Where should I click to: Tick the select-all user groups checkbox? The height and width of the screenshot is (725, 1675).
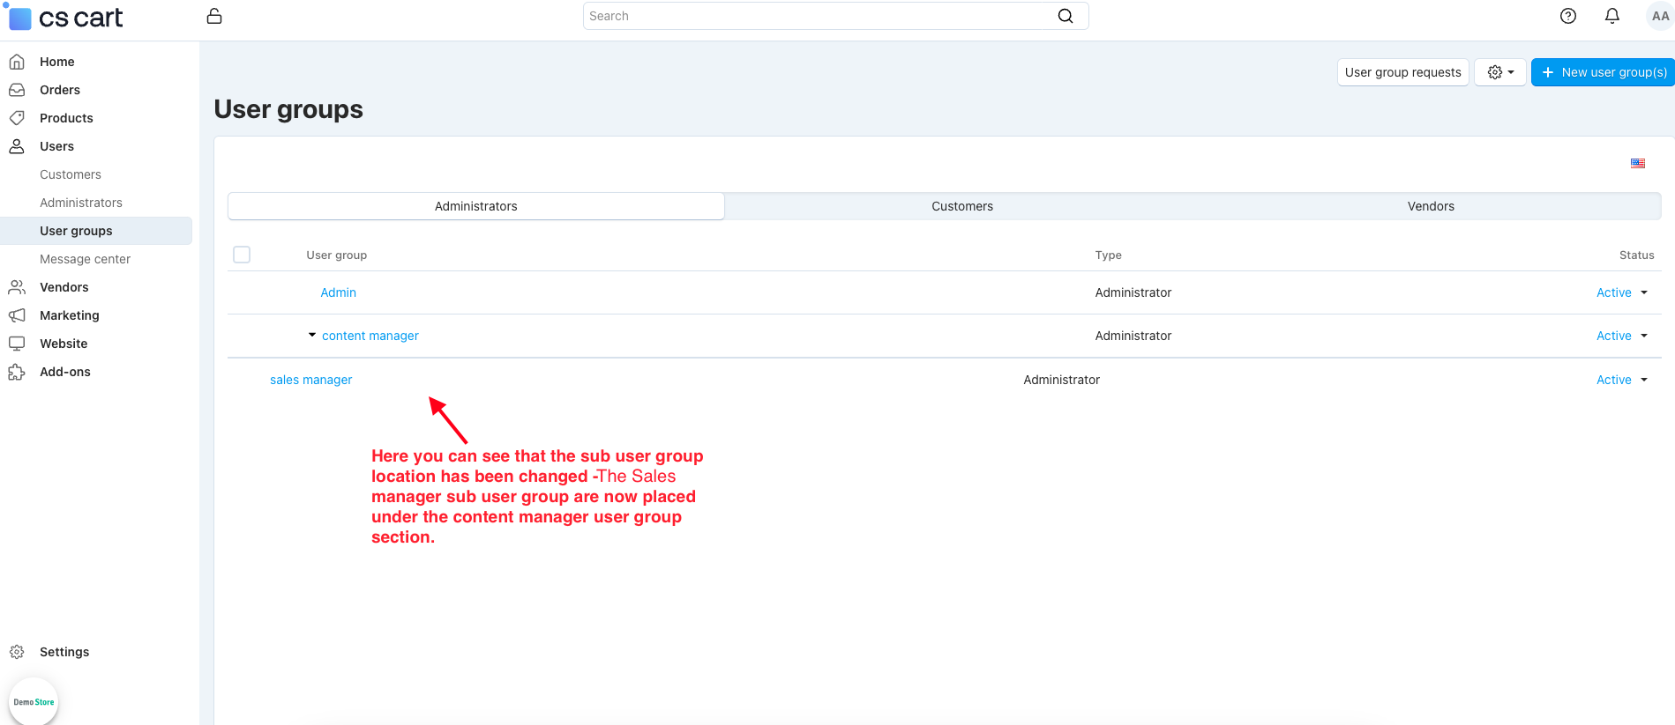tap(242, 255)
